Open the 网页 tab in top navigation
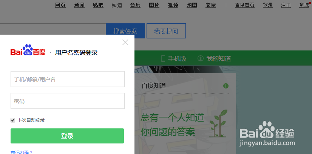Screen dimensions: 312x154 tap(60, 5)
